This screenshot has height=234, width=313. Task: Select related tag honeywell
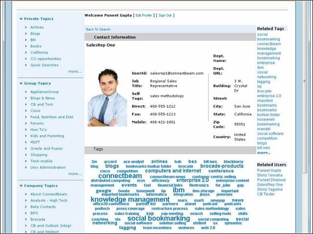point(266,119)
